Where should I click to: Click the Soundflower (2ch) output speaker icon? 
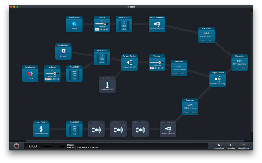coord(217,79)
